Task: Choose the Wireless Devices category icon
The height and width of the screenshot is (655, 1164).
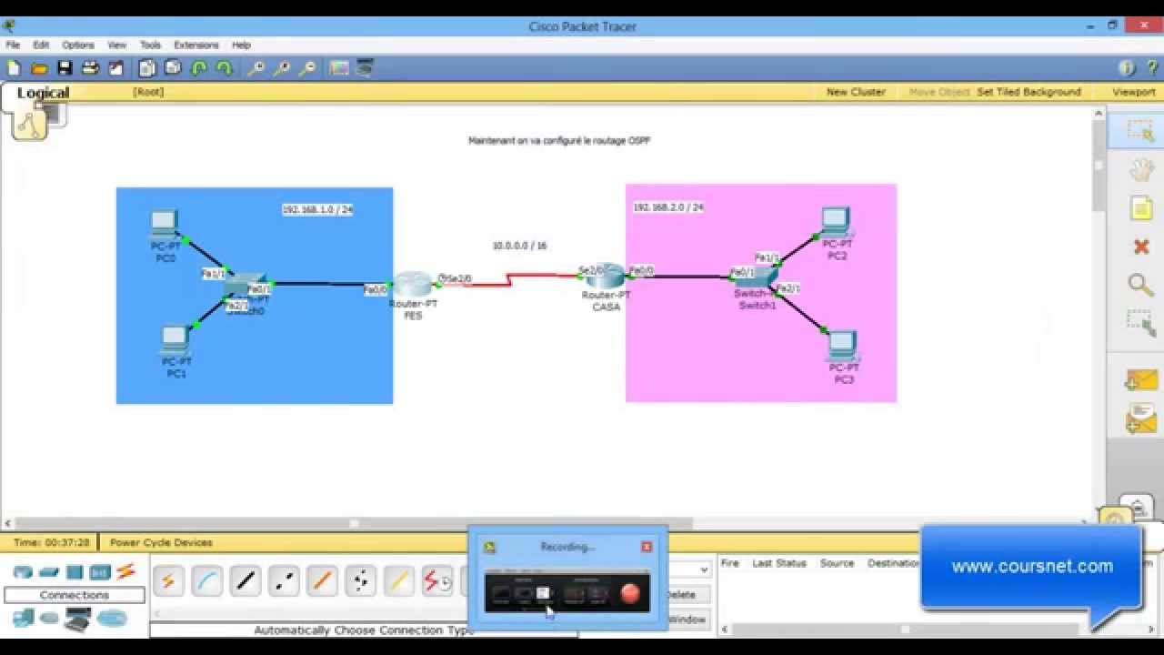Action: tap(100, 572)
